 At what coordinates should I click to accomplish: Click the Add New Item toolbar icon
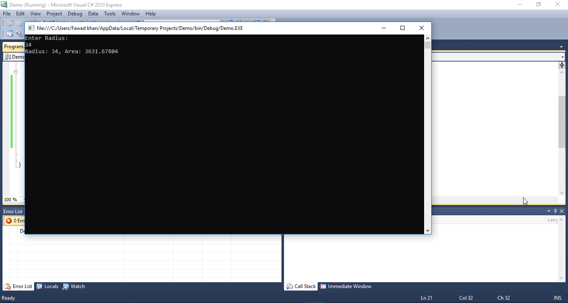tap(19, 23)
